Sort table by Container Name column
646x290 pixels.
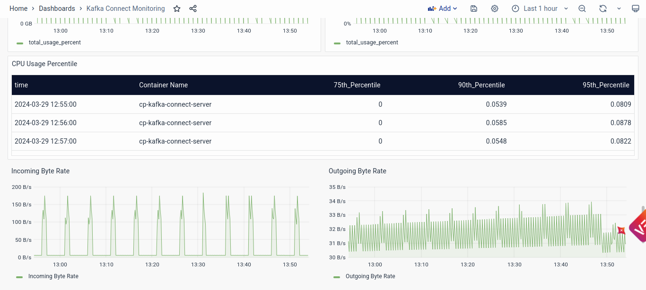tap(163, 85)
